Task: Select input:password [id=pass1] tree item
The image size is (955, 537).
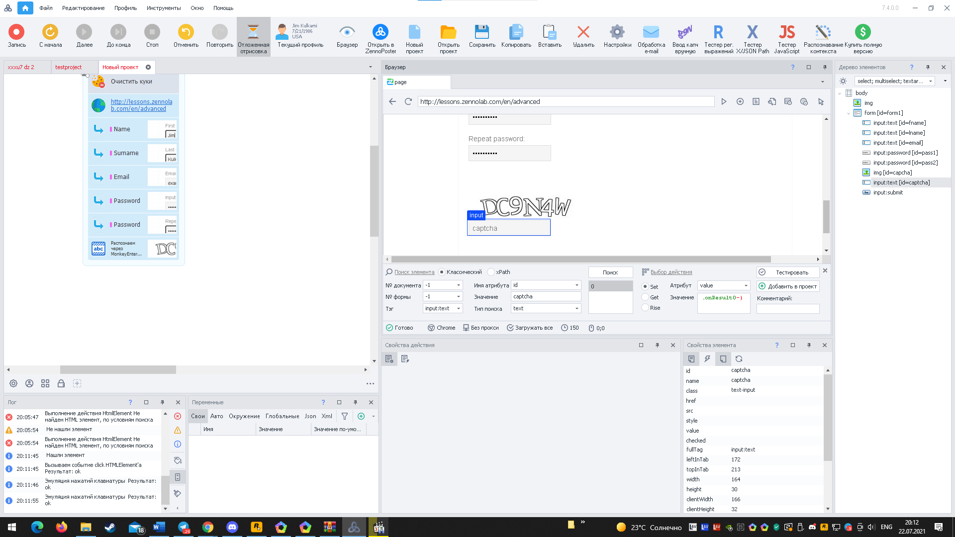Action: tap(905, 153)
